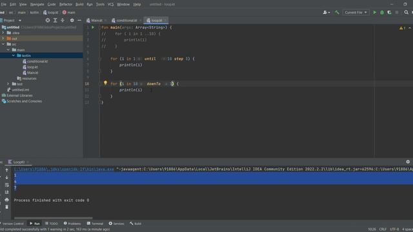This screenshot has height=232, width=413.
Task: Open the Build menu
Action: [x=79, y=5]
